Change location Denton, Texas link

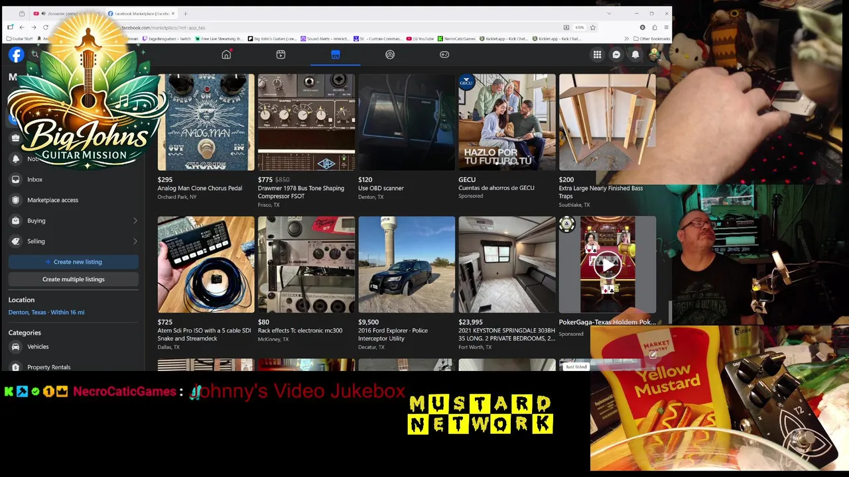click(46, 312)
